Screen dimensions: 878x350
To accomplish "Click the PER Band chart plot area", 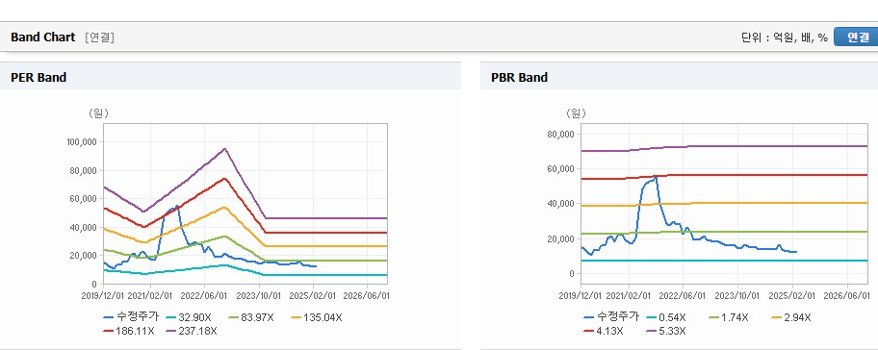I will pos(245,204).
